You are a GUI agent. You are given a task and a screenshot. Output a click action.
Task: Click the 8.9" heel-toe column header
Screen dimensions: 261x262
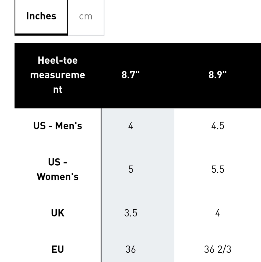[x=217, y=75]
